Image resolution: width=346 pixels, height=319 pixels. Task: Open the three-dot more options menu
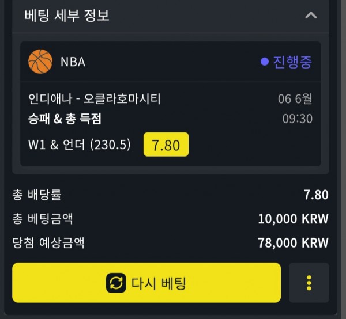[309, 283]
